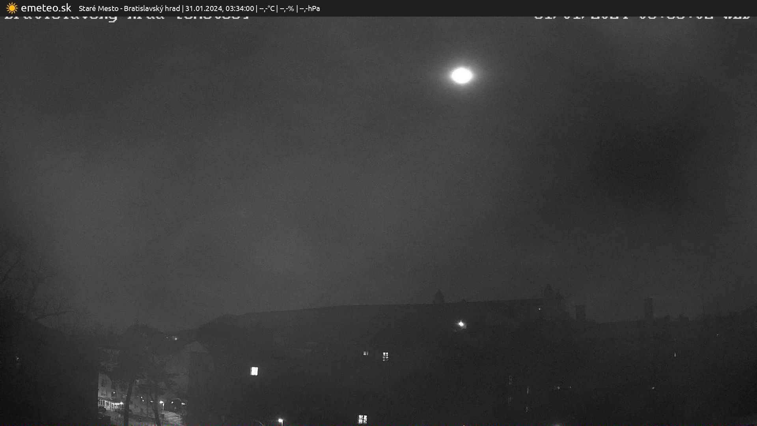This screenshot has height=426, width=757.
Task: Click the emeteo.sk sun logo icon
Action: (12, 8)
